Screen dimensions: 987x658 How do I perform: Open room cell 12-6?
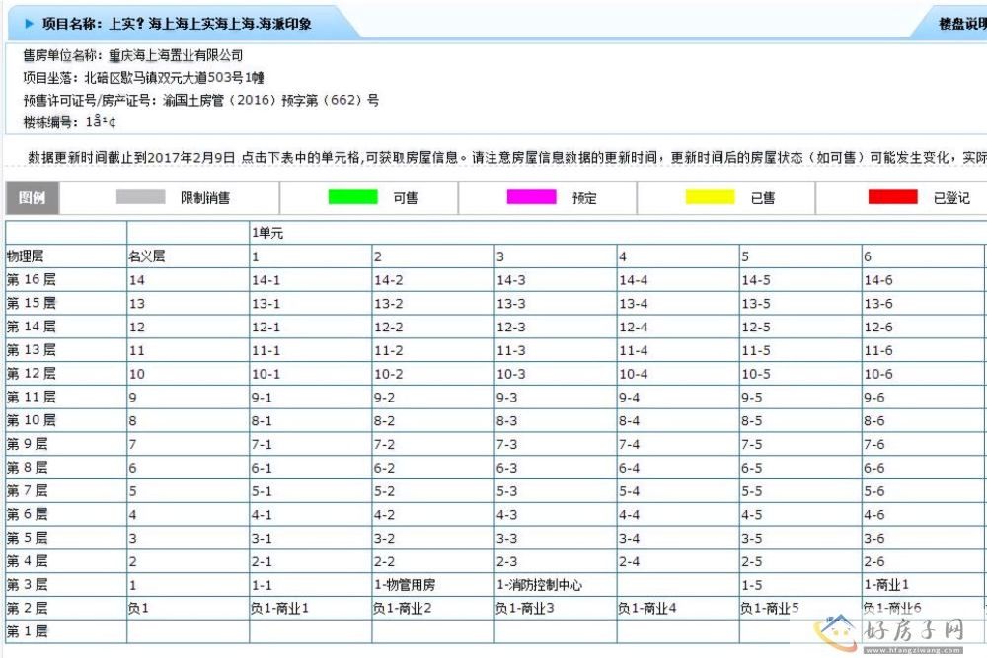[x=923, y=328]
